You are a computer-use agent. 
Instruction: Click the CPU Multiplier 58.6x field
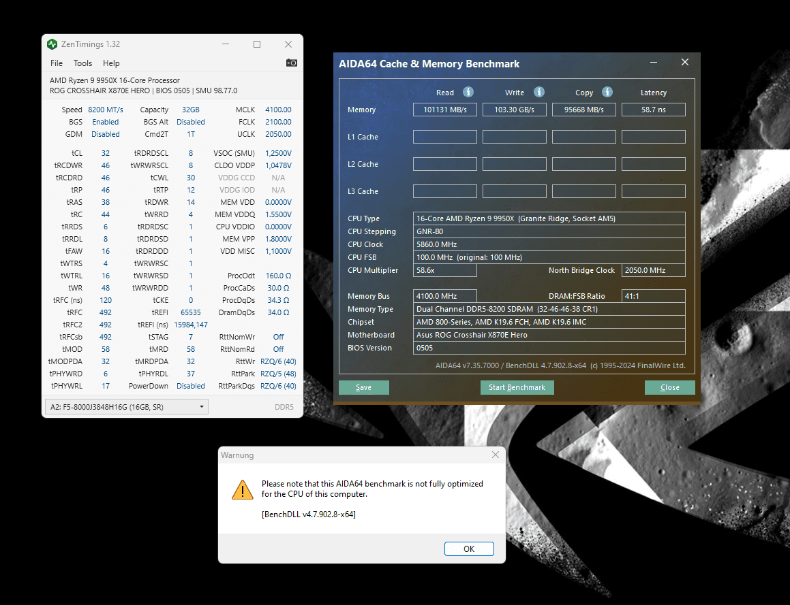pyautogui.click(x=445, y=270)
